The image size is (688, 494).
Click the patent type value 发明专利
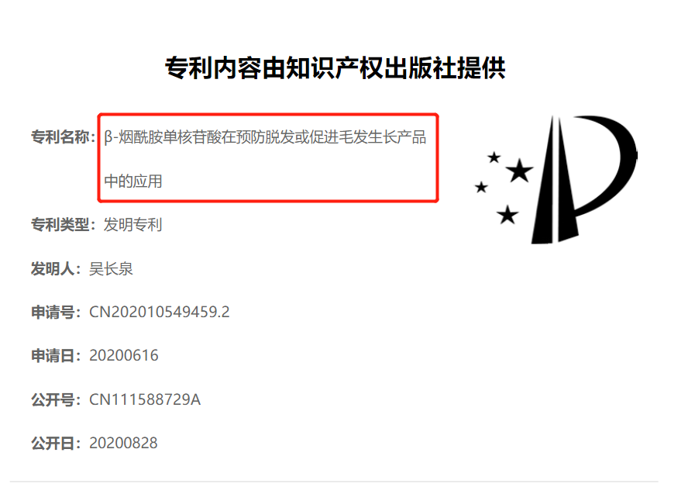point(133,224)
